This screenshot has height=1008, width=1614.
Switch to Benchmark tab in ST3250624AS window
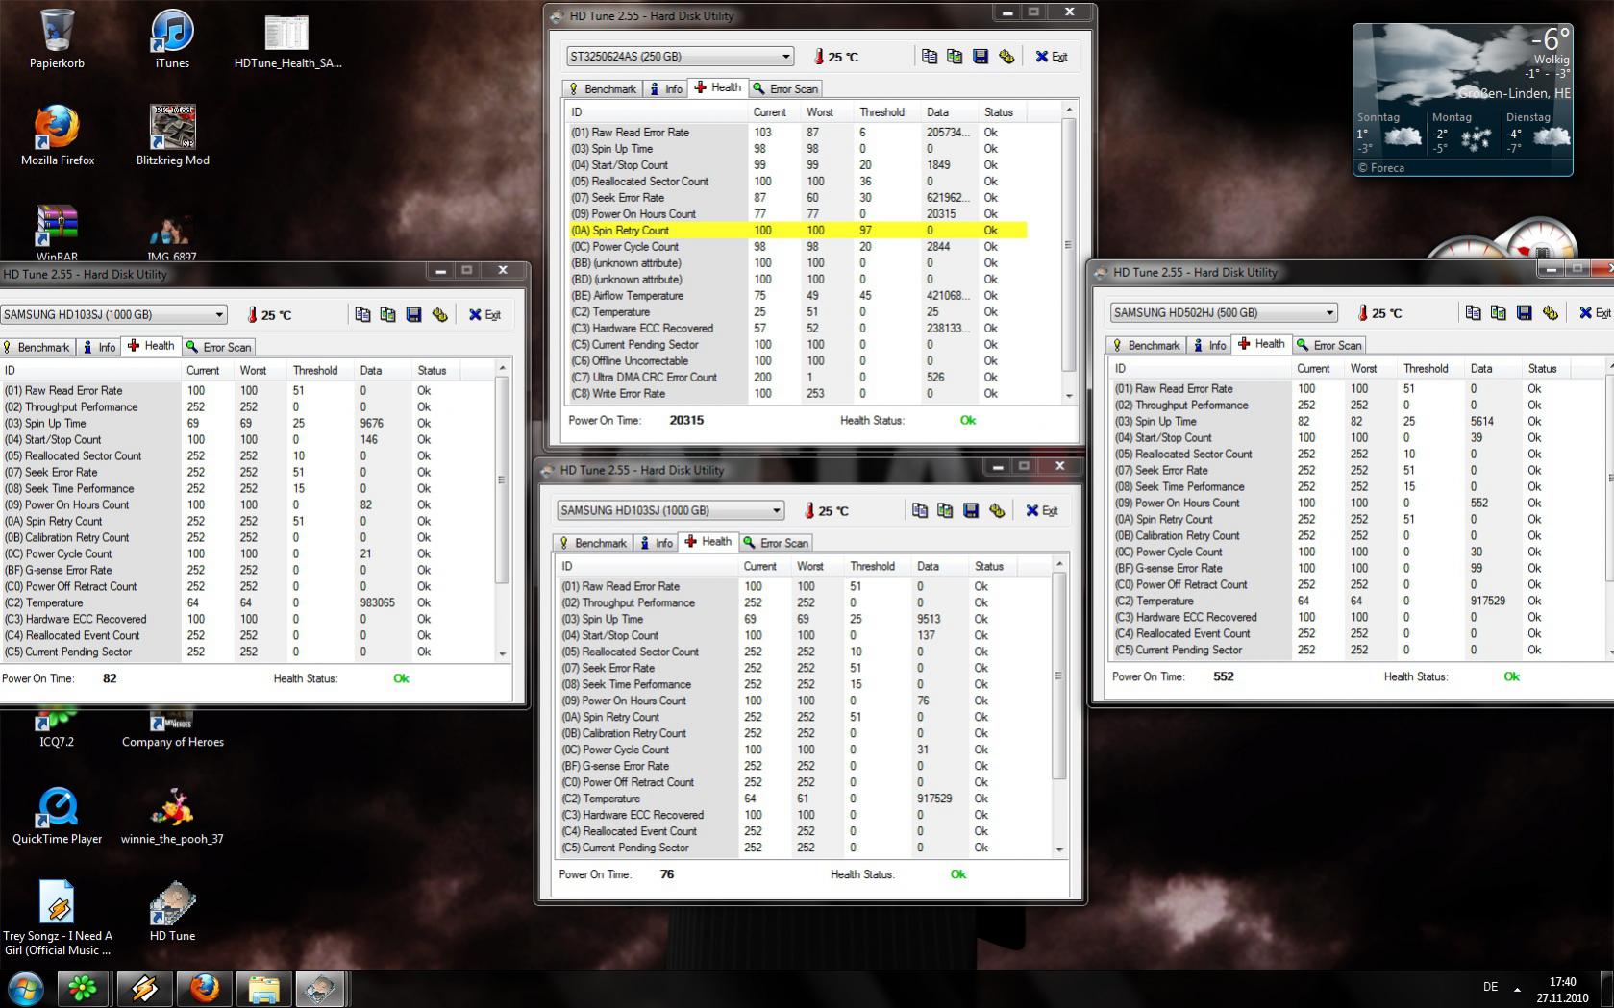(x=603, y=88)
